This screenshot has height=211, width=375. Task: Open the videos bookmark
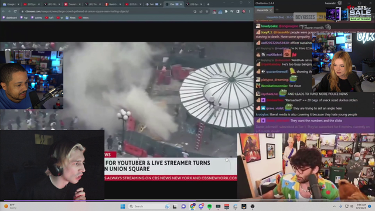84,18
